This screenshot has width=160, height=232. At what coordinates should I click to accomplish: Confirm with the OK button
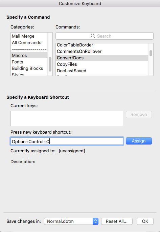(x=145, y=221)
